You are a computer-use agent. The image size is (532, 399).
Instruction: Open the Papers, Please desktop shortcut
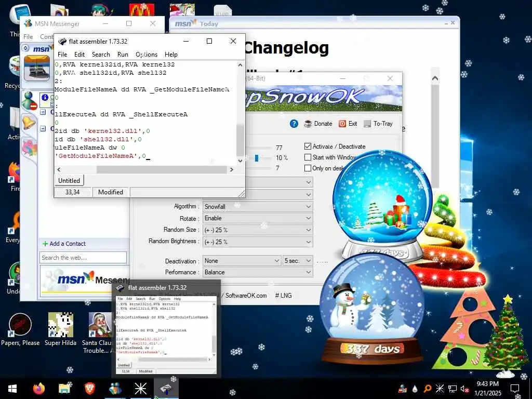pyautogui.click(x=20, y=329)
